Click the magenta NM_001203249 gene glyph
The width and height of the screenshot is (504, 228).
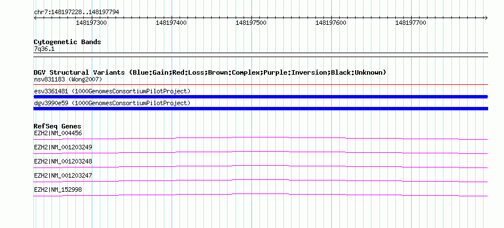[x=260, y=152]
